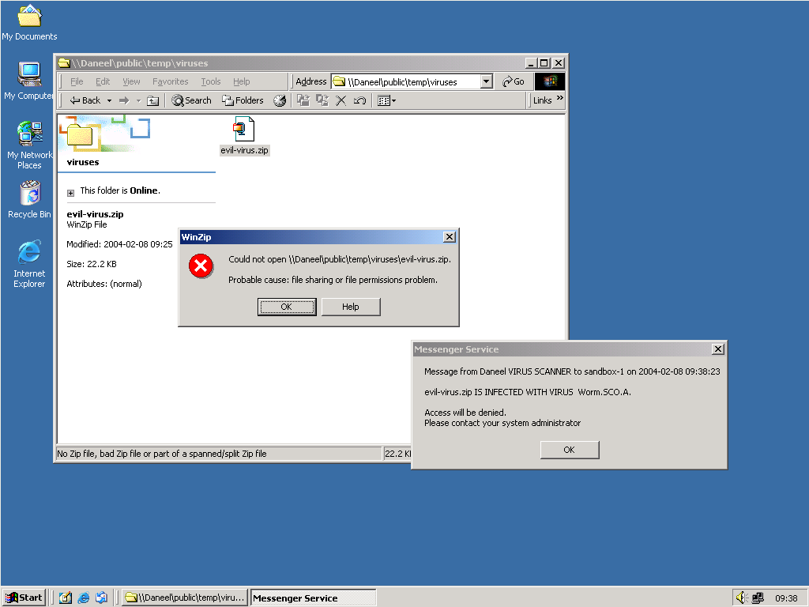Close the WinZip error dialog
The height and width of the screenshot is (607, 809).
450,237
